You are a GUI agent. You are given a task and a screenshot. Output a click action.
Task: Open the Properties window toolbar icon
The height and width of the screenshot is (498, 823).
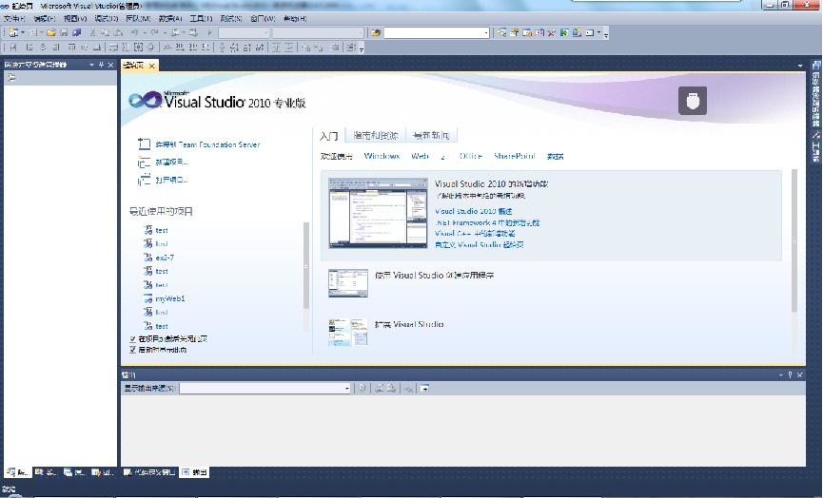point(515,32)
